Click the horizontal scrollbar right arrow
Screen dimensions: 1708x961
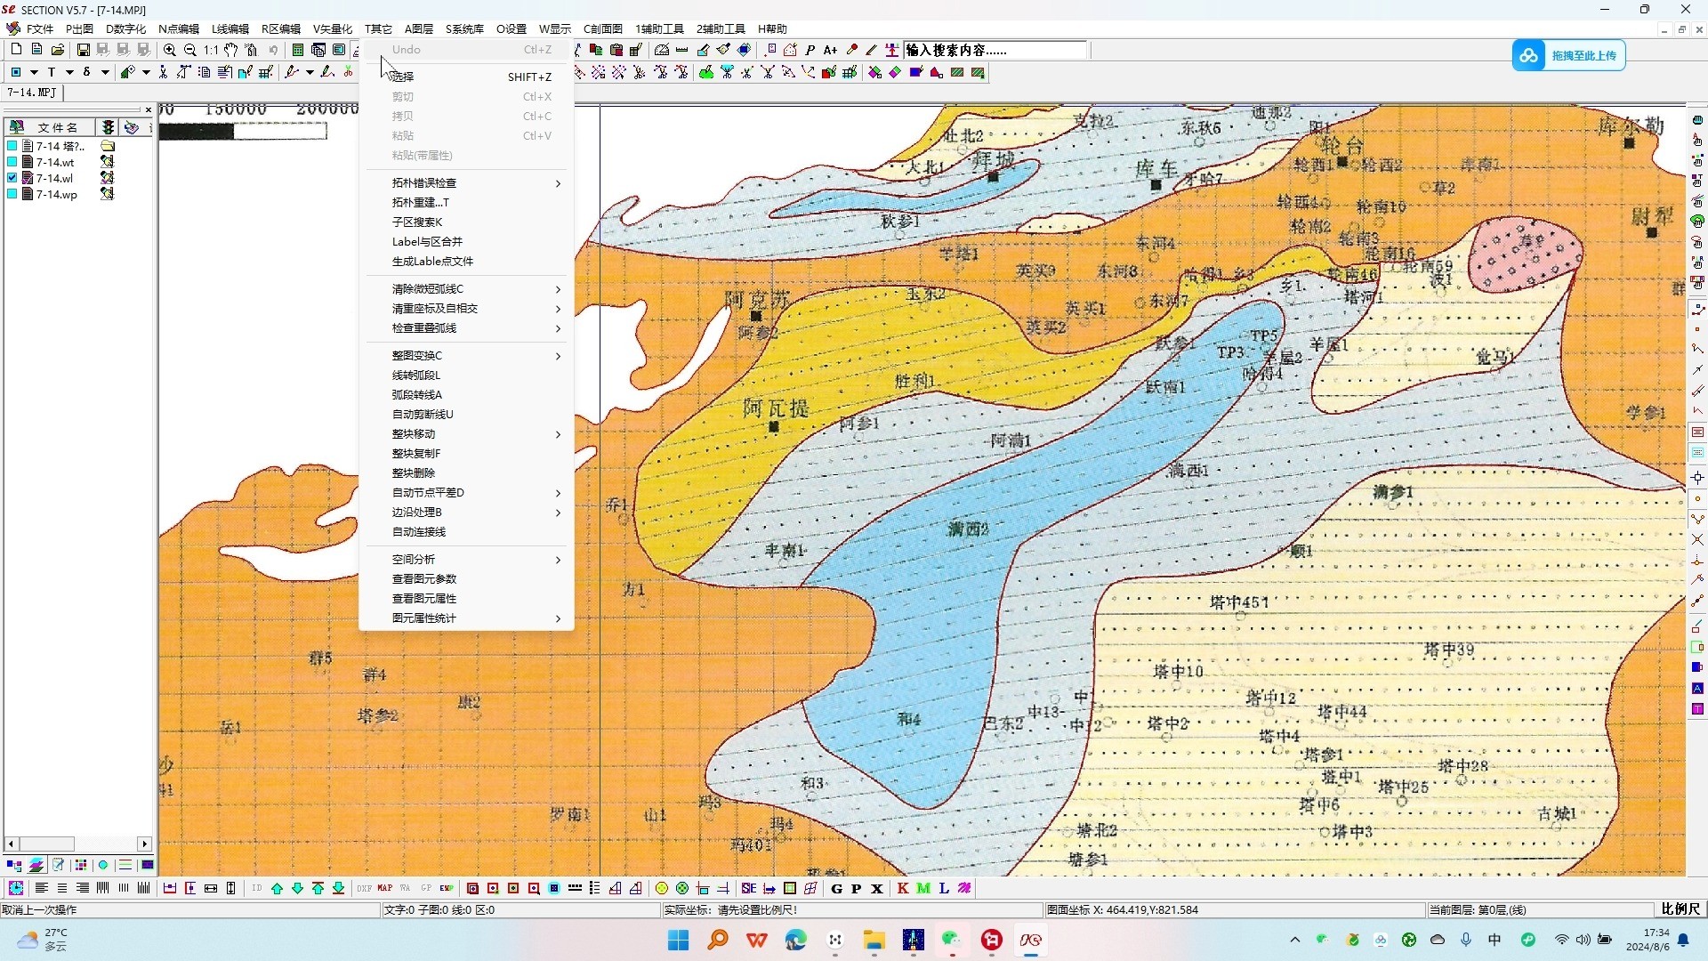144,844
